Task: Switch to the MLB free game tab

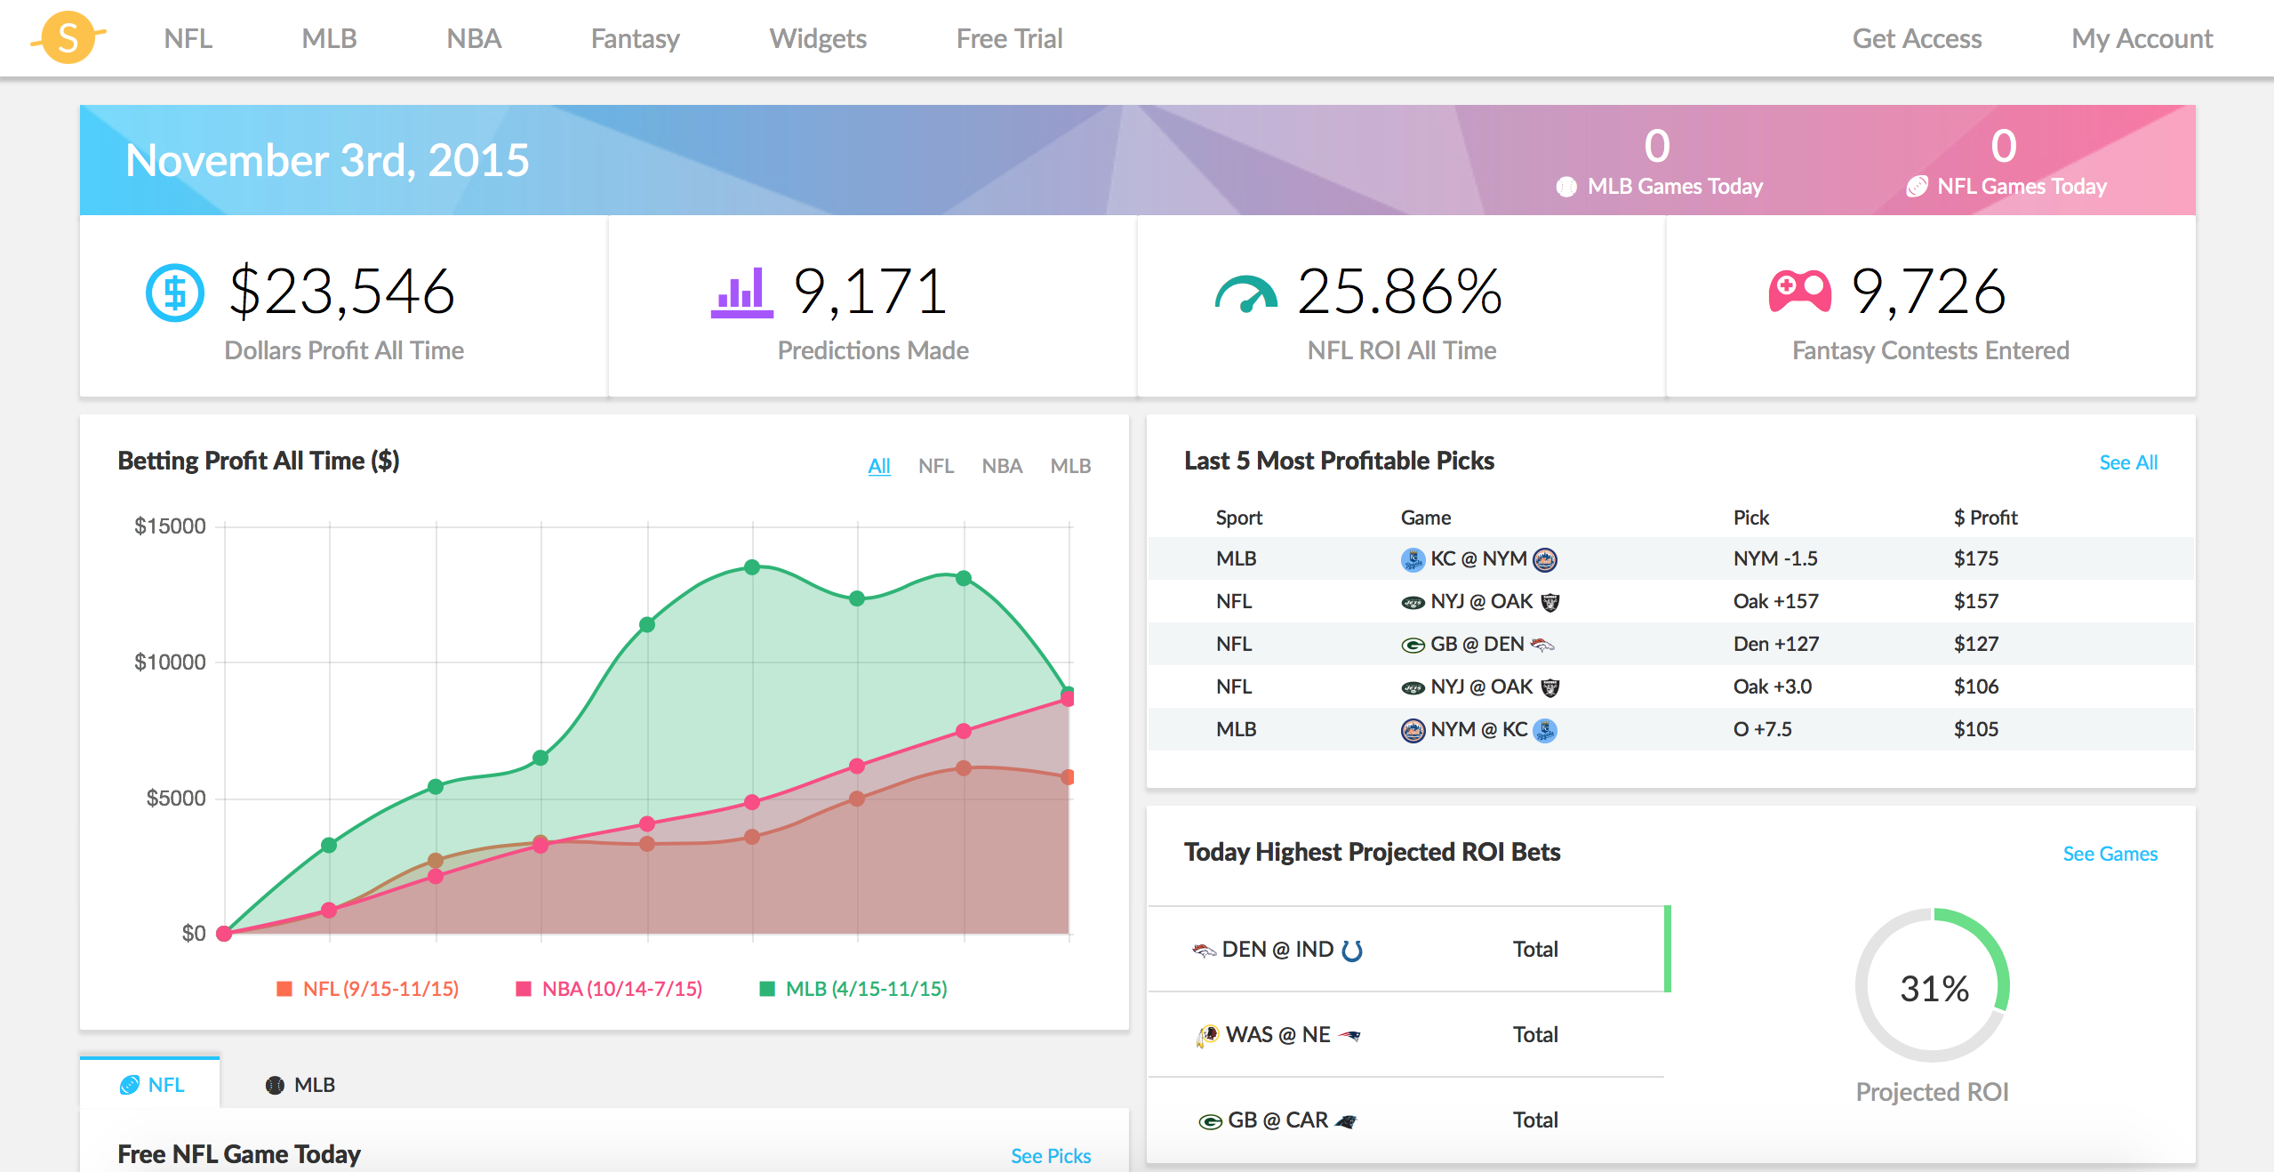Action: click(x=300, y=1085)
